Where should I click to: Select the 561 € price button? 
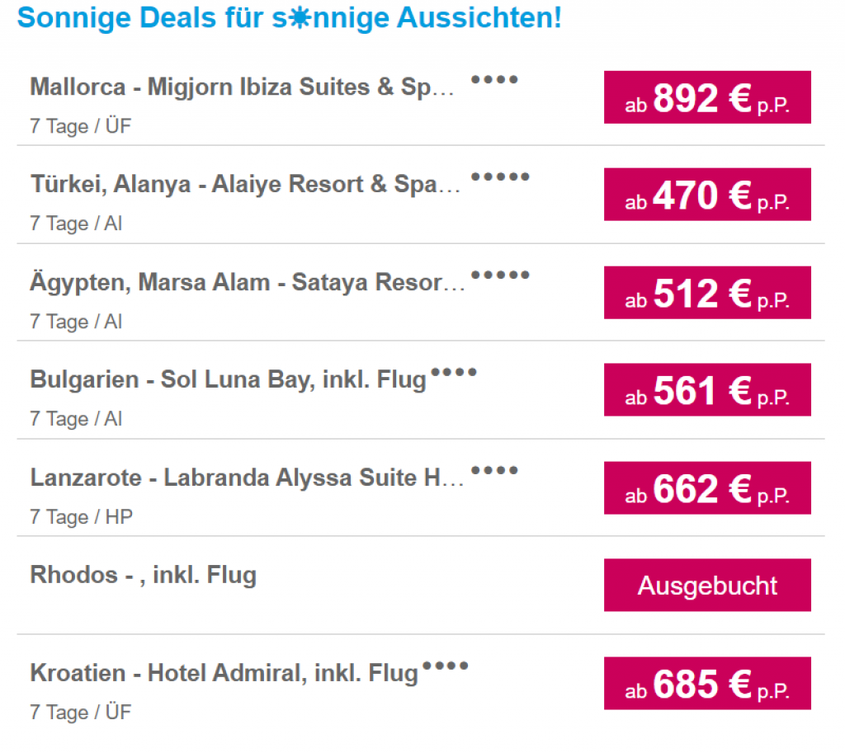(x=707, y=390)
